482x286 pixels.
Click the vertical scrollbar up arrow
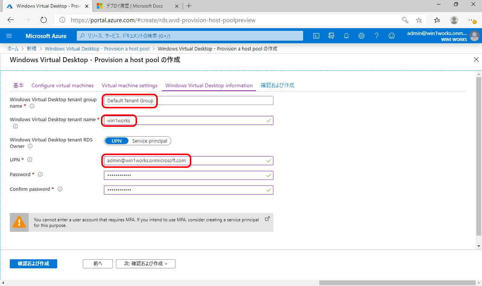point(479,74)
